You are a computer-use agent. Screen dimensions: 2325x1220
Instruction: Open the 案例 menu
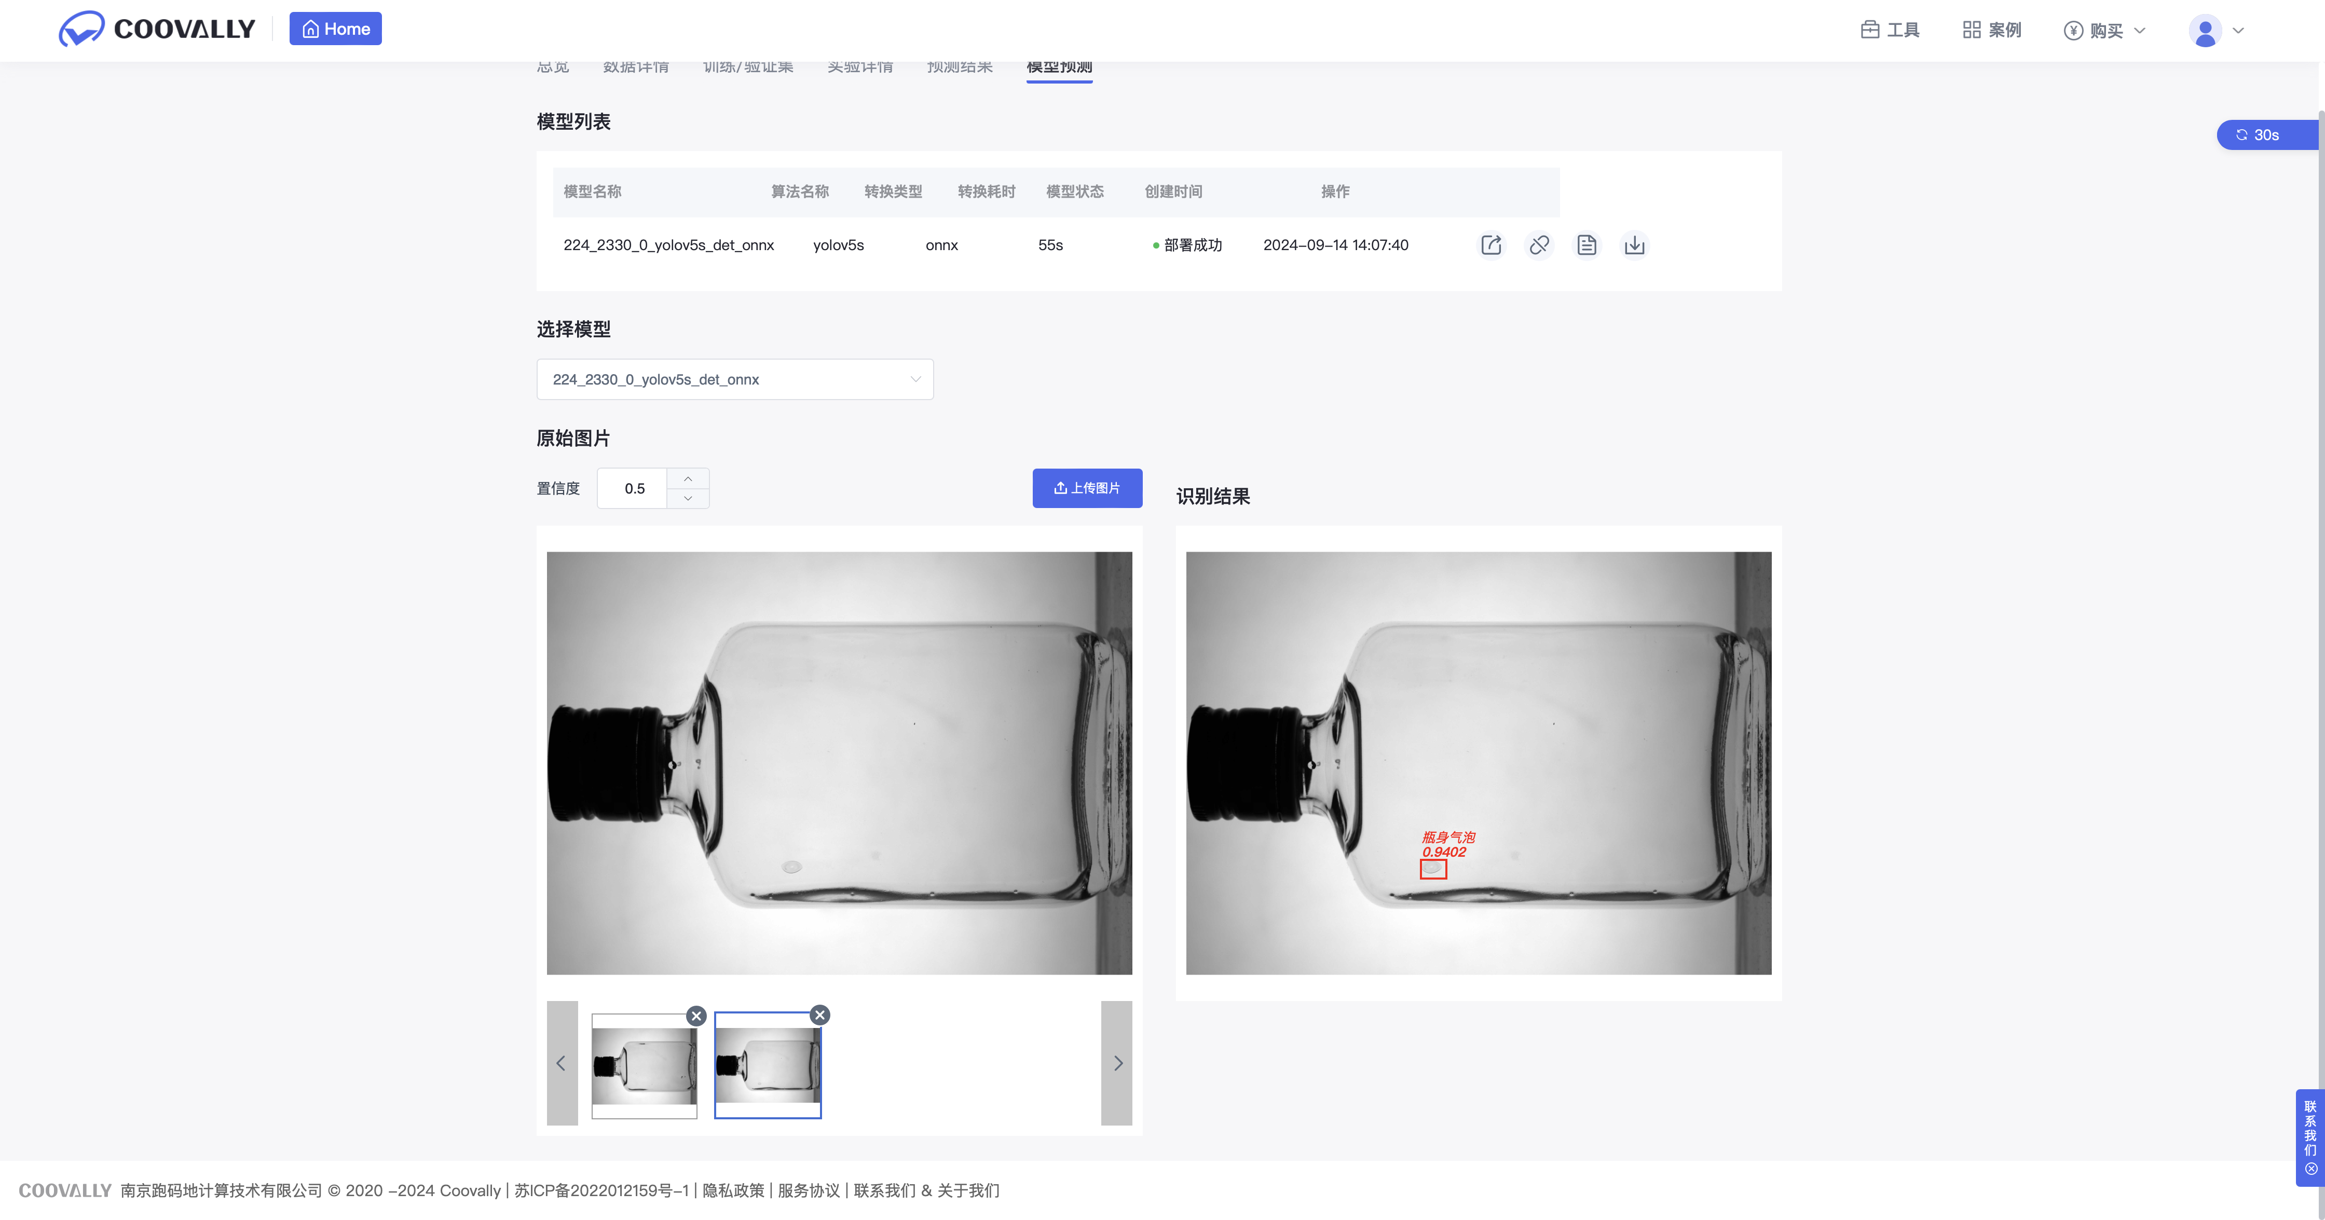pos(1992,30)
